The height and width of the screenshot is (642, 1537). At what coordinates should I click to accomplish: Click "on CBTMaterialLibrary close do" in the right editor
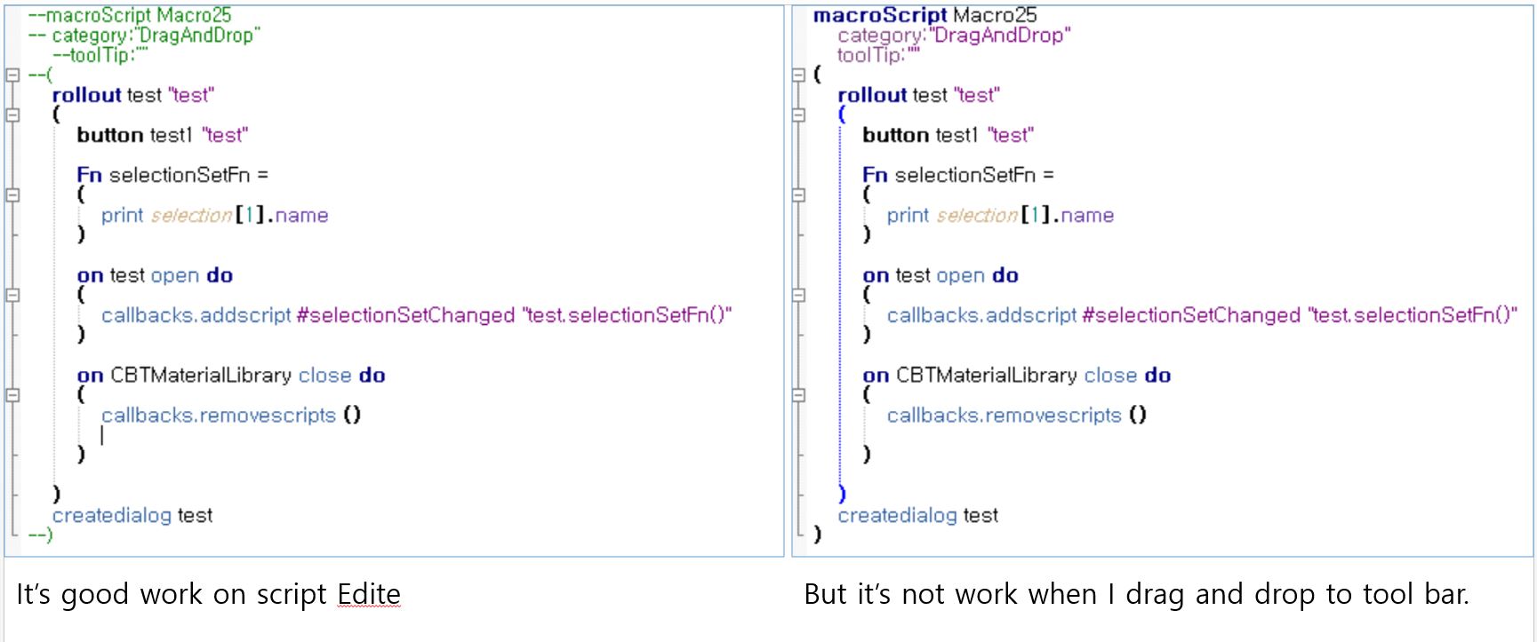click(1017, 375)
